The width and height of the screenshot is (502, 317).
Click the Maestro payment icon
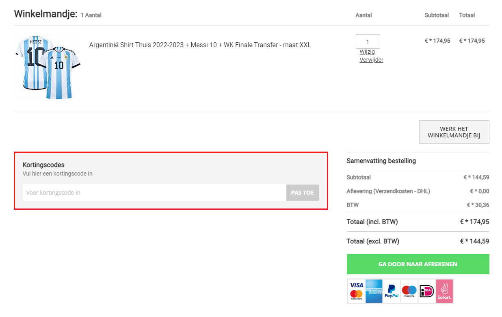(409, 291)
